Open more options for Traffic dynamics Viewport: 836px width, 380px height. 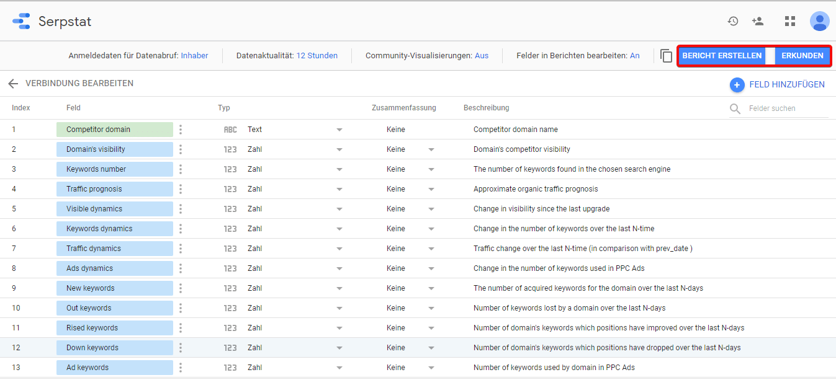(x=181, y=249)
